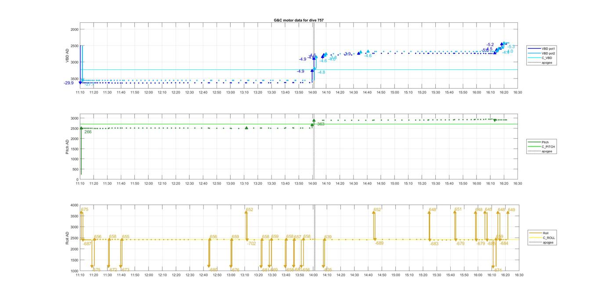This screenshot has width=615, height=304.
Task: Click the '639' label in Roll plot
Action: point(328,237)
